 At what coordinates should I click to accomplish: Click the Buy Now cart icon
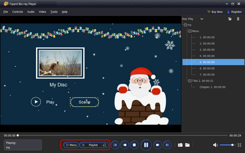tap(209, 12)
